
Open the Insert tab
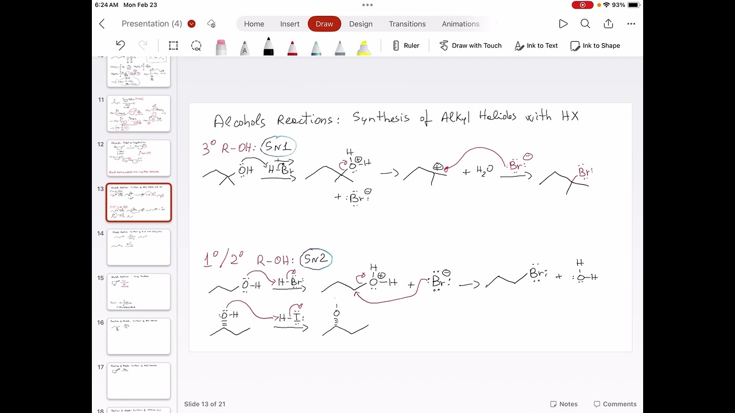tap(290, 24)
